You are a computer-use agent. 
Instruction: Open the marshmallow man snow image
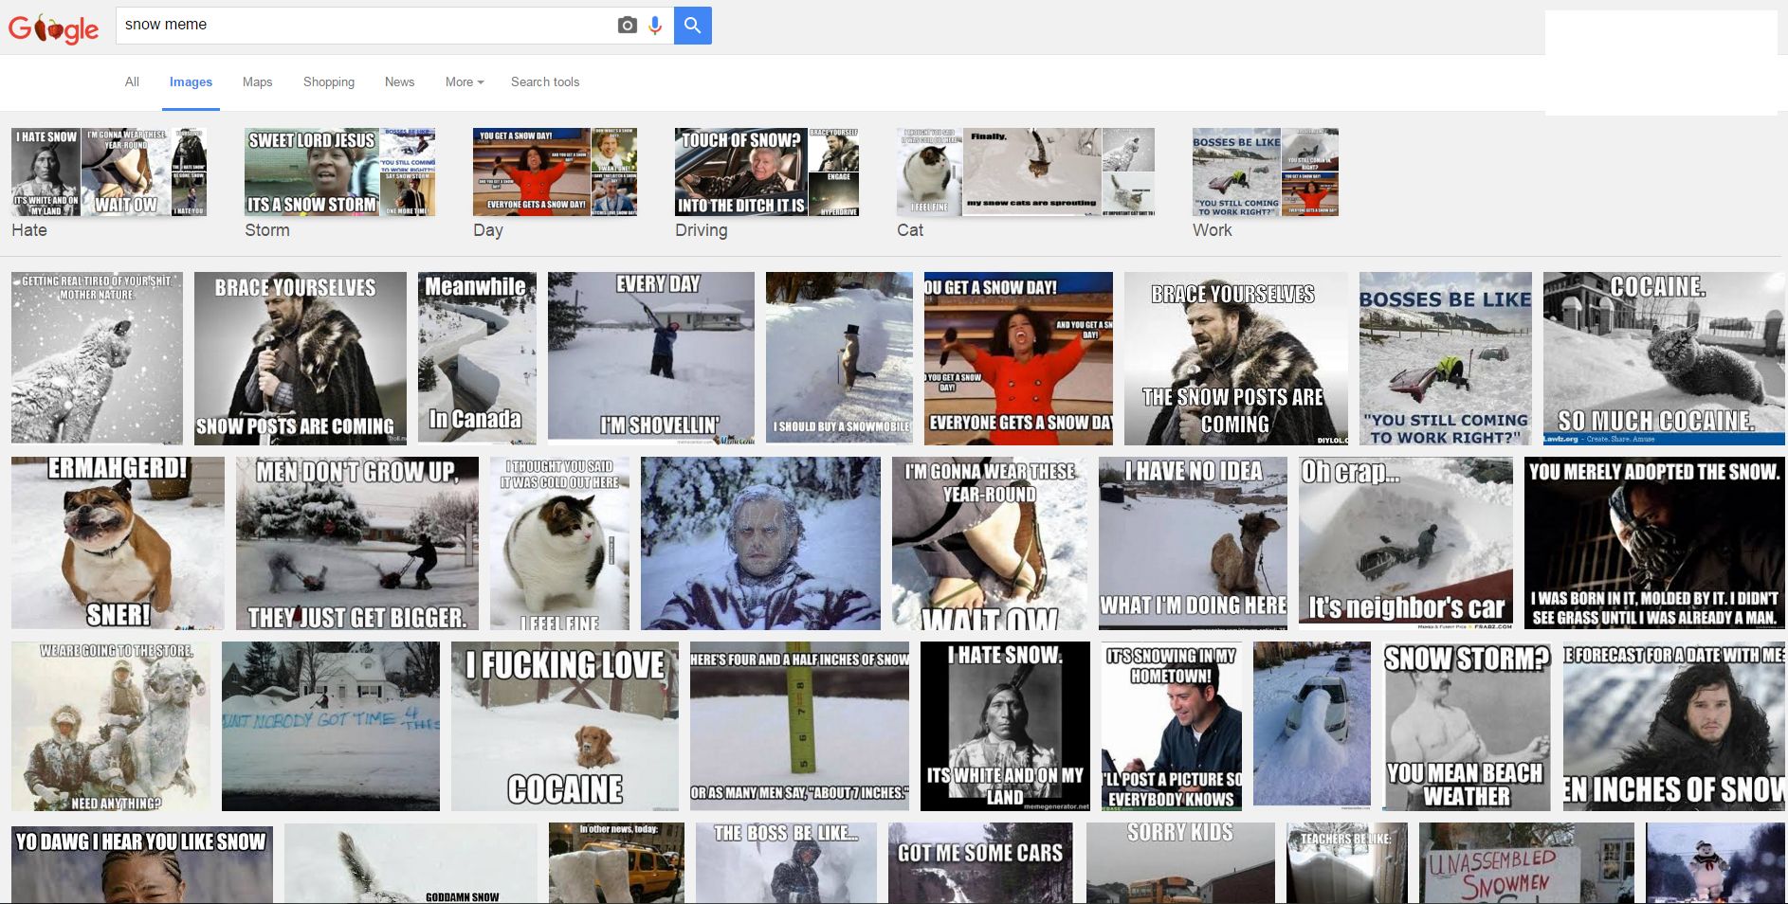point(1715,863)
